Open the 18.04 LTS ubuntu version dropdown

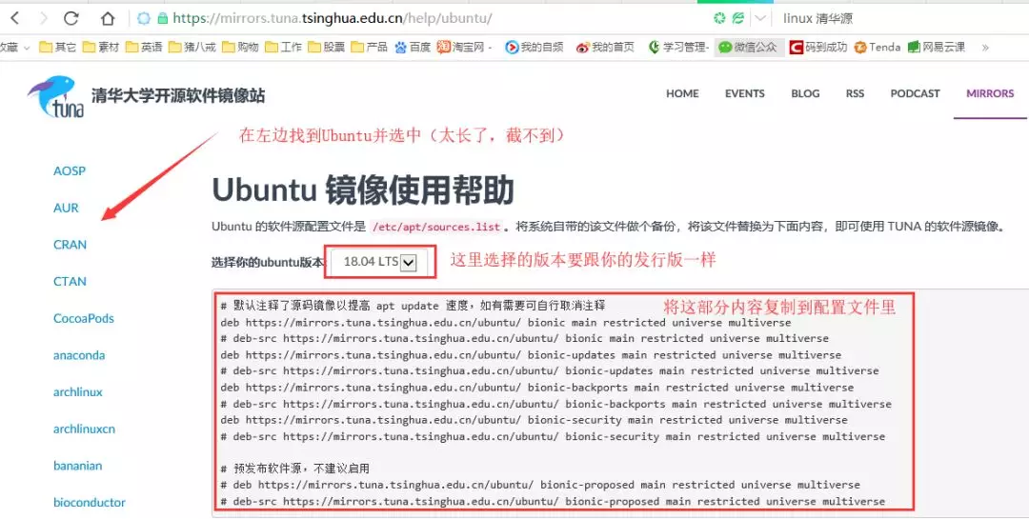pos(380,262)
